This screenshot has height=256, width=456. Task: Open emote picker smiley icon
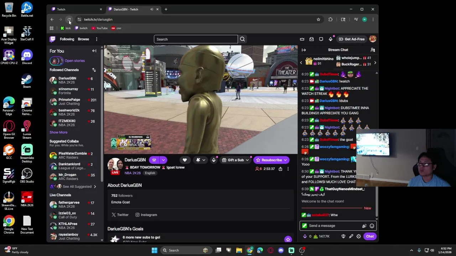pos(372,226)
